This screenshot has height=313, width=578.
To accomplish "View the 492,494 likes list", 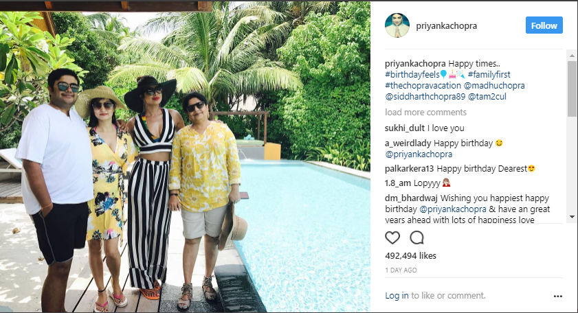I will coord(410,255).
